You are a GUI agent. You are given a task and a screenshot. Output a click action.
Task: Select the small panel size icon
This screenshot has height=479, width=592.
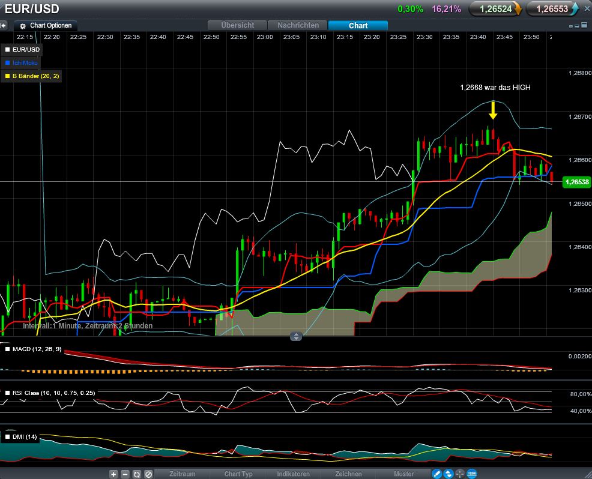571,26
